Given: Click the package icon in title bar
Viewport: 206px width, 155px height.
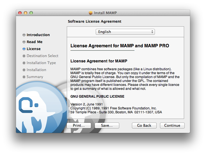Looking at the screenshot, I should click(91, 13).
